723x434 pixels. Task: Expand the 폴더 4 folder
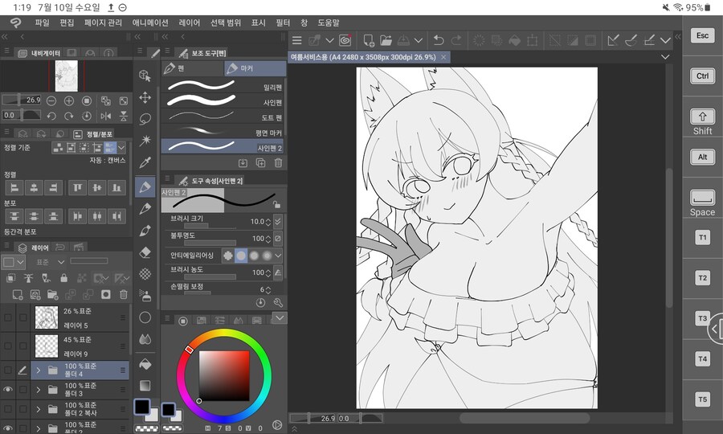click(x=39, y=371)
